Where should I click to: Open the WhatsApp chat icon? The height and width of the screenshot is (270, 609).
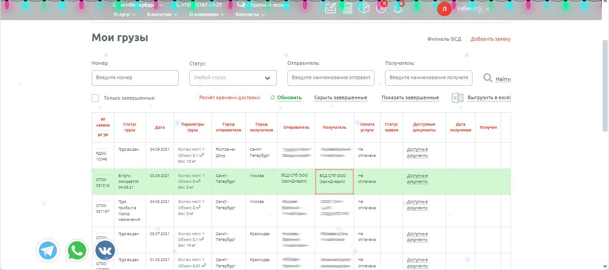point(77,250)
